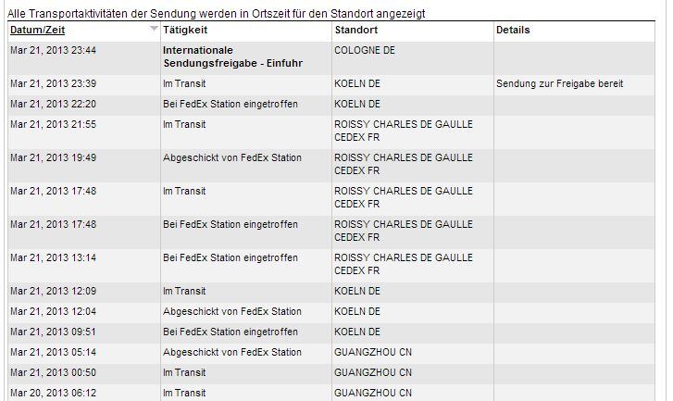This screenshot has height=401, width=673.
Task: Click the Mar 21, 2013 22:20 timestamp
Action: [53, 104]
